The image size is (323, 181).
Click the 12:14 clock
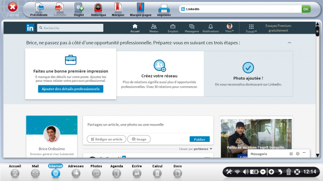310,172
